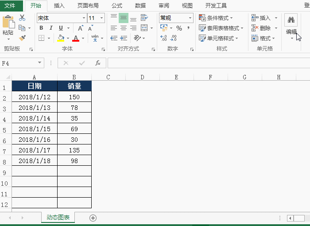This screenshot has width=310, height=226.
Task: Center text horizontally
Action: [x=124, y=28]
